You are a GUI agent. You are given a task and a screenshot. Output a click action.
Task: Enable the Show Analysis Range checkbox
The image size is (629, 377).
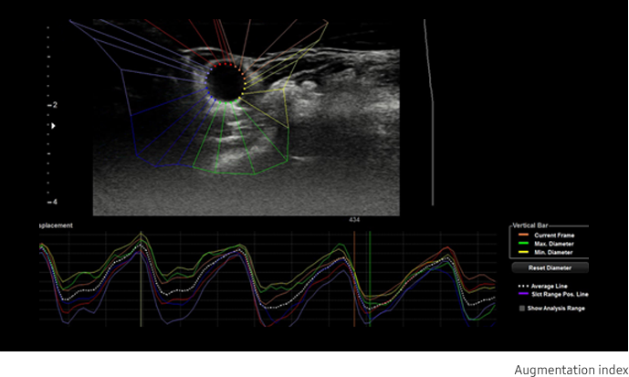click(x=522, y=309)
